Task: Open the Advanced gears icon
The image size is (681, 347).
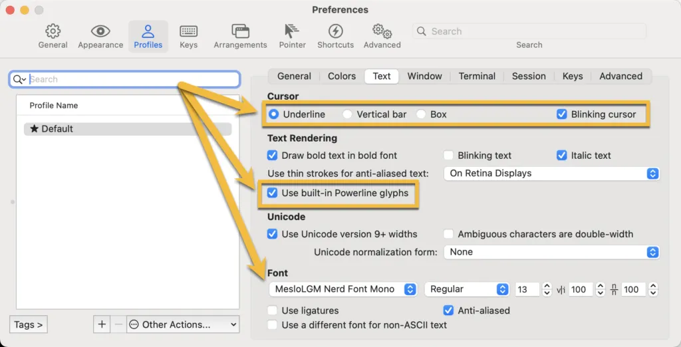Action: pos(382,31)
